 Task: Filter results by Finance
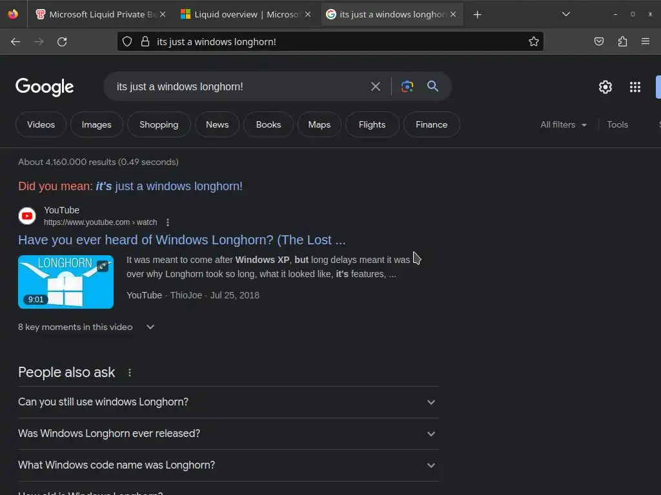tap(432, 124)
